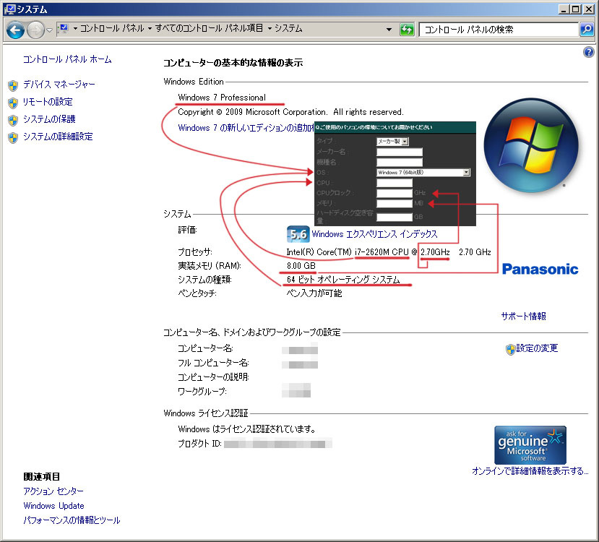Open Windows エクスペリエンス インデックス
Image resolution: width=599 pixels, height=542 pixels.
(x=375, y=234)
